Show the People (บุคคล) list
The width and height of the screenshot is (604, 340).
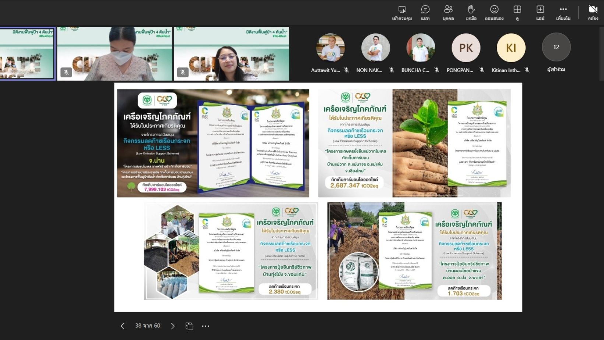point(448,13)
